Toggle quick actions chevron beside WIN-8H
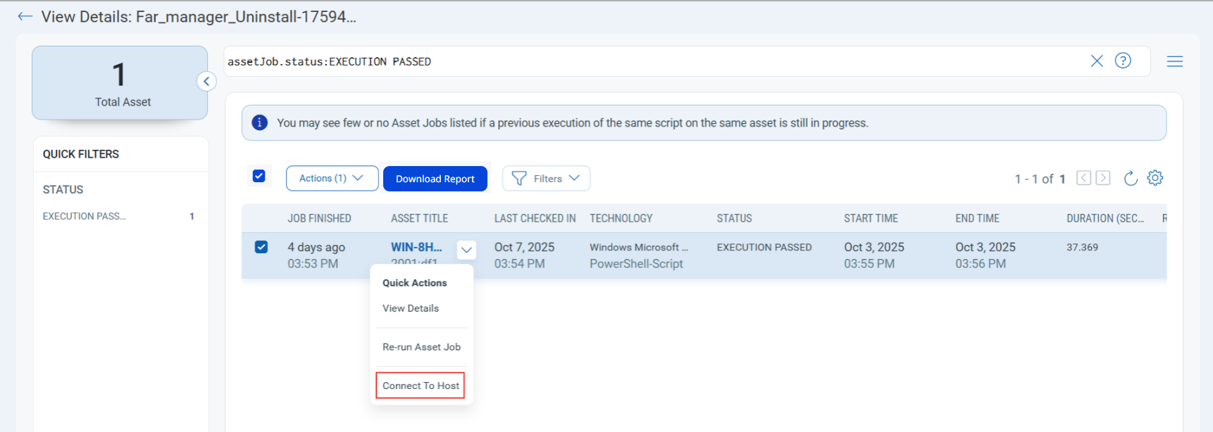Image resolution: width=1213 pixels, height=432 pixels. pyautogui.click(x=466, y=250)
